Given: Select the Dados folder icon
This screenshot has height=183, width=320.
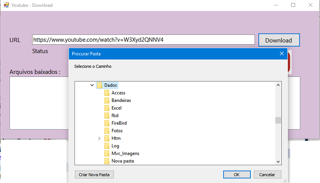Looking at the screenshot, I should [x=99, y=85].
